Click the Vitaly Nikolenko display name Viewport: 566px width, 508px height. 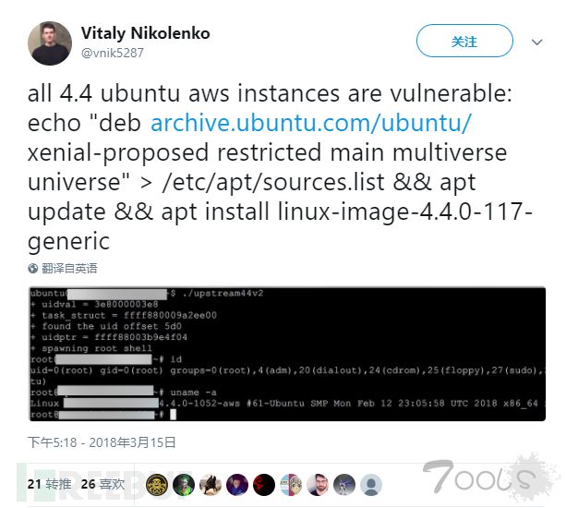point(145,33)
